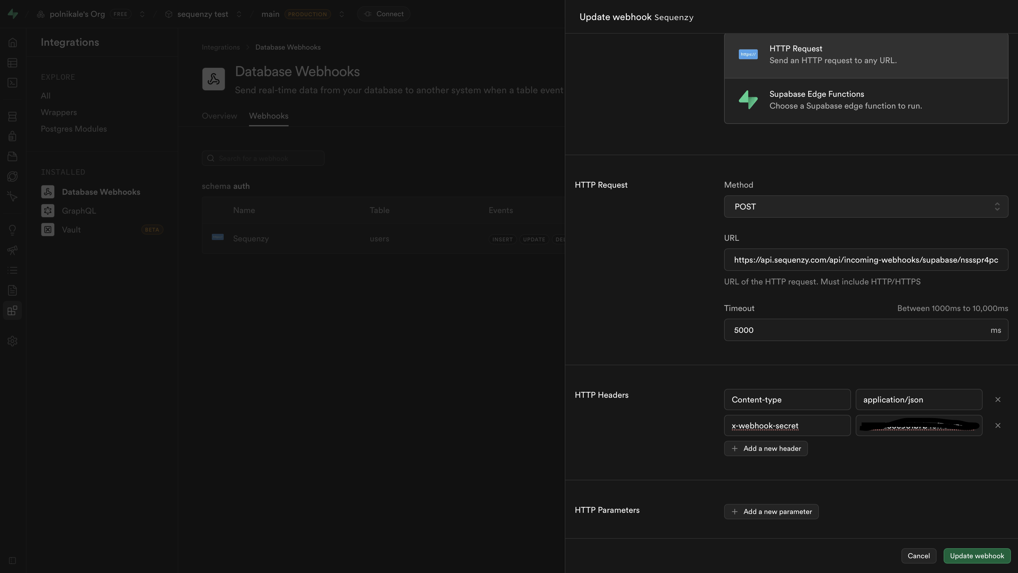The image size is (1018, 573).
Task: Open the Advisors lightbulb icon
Action: click(x=12, y=230)
